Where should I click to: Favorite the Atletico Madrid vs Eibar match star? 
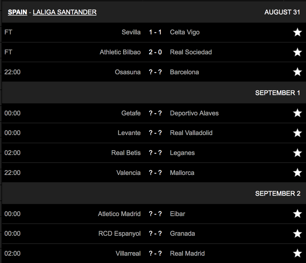(297, 214)
